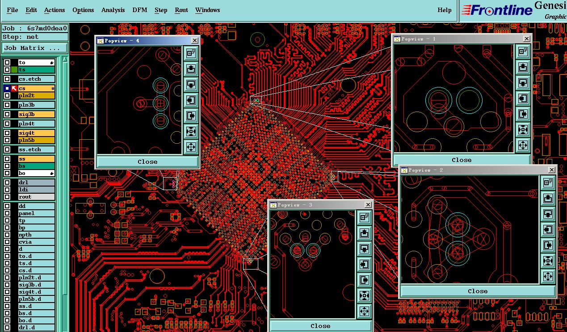Zoom in within Popview 4
This screenshot has height=332, width=567.
point(191,131)
